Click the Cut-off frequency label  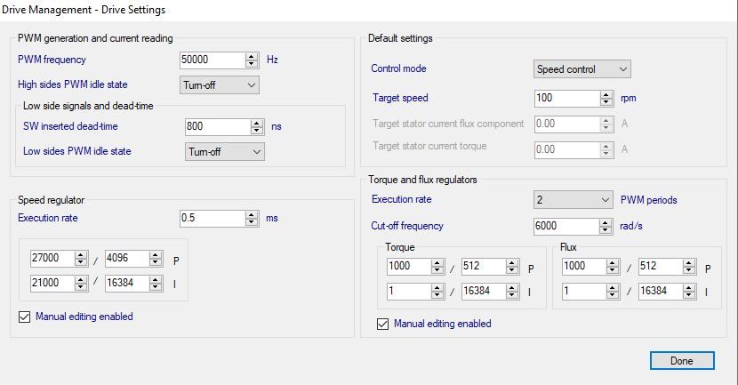coord(407,226)
